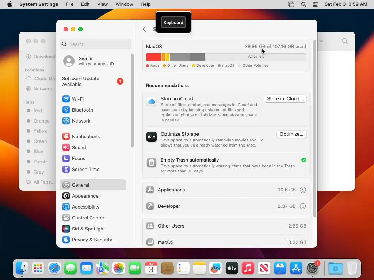
Task: Open Mail from the Dock
Action: pyautogui.click(x=86, y=268)
